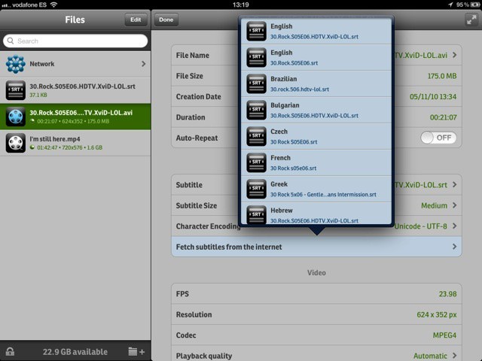Image resolution: width=482 pixels, height=361 pixels.
Task: Tap SRT icon of Bulgarian subtitle
Action: tap(256, 111)
